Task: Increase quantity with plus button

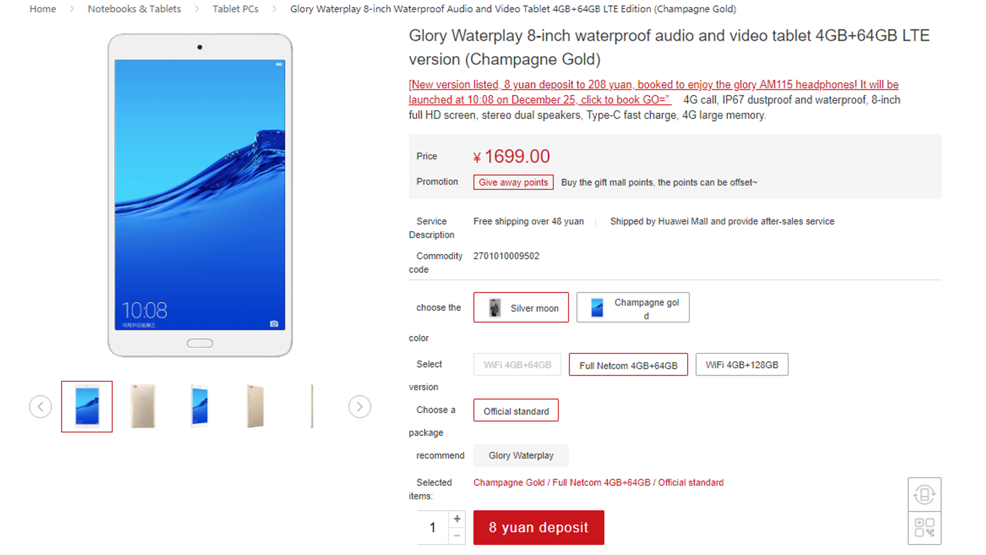Action: (457, 519)
